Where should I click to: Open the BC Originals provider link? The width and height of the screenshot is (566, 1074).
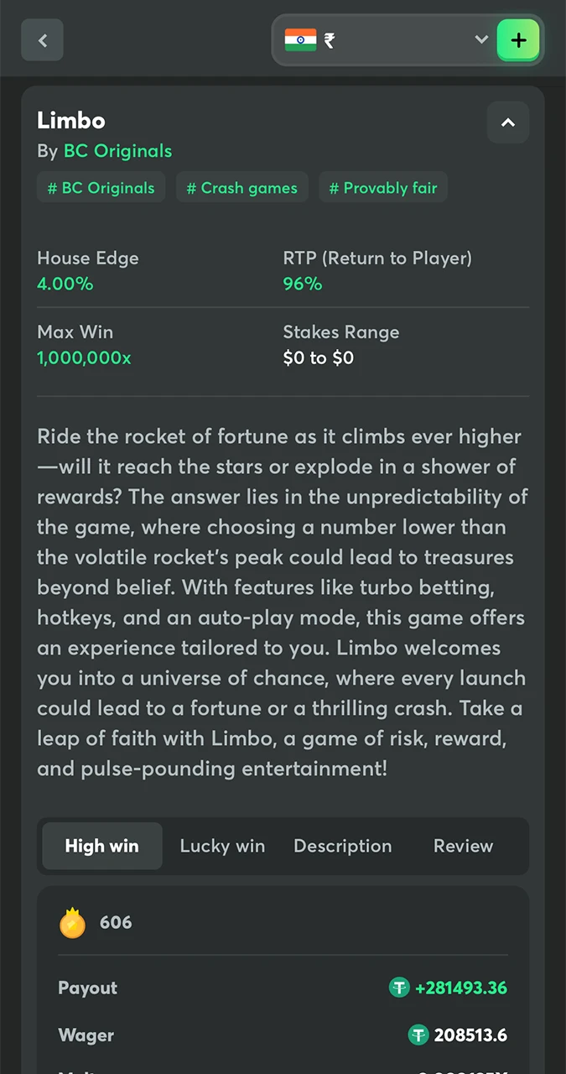click(117, 151)
